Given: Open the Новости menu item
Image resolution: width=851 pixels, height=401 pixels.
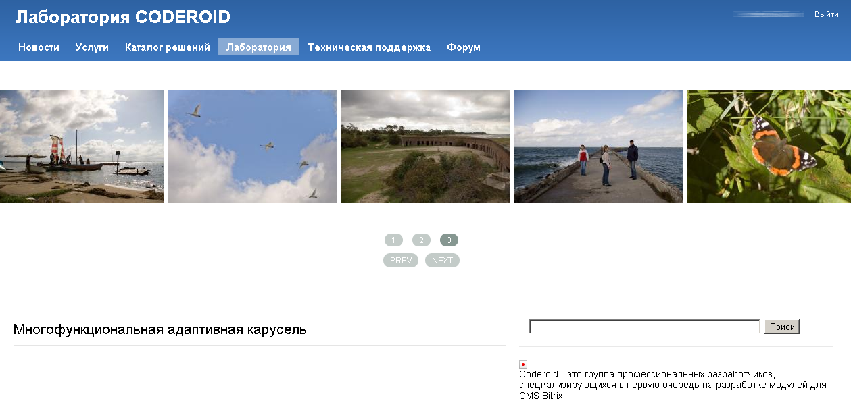Looking at the screenshot, I should click(x=39, y=47).
